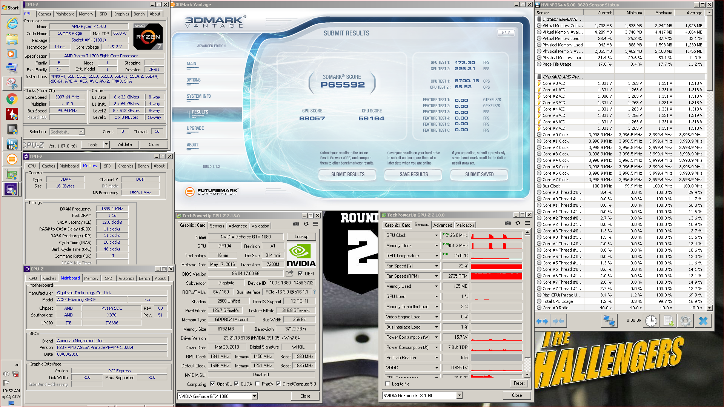The height and width of the screenshot is (407, 724).
Task: Click the 3DMark score P65592 field
Action: pyautogui.click(x=342, y=85)
